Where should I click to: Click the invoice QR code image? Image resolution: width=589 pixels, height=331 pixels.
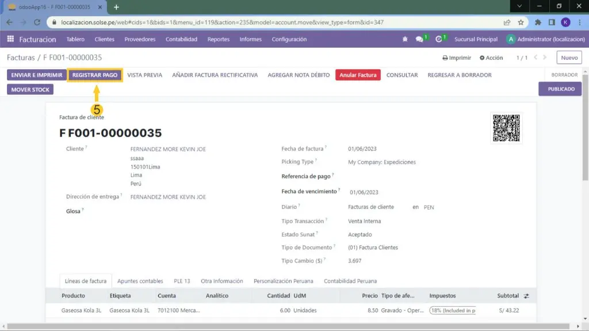coord(506,128)
